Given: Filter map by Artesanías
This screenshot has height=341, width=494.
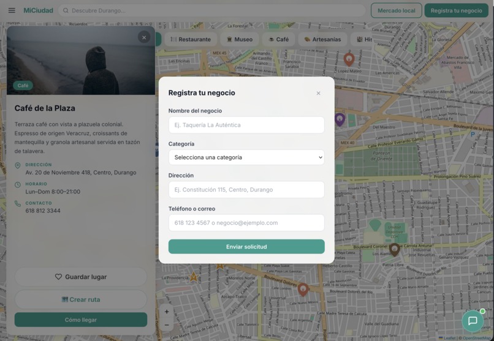Looking at the screenshot, I should tap(322, 39).
